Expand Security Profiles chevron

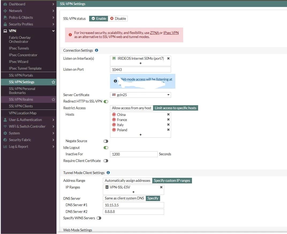click(53, 24)
